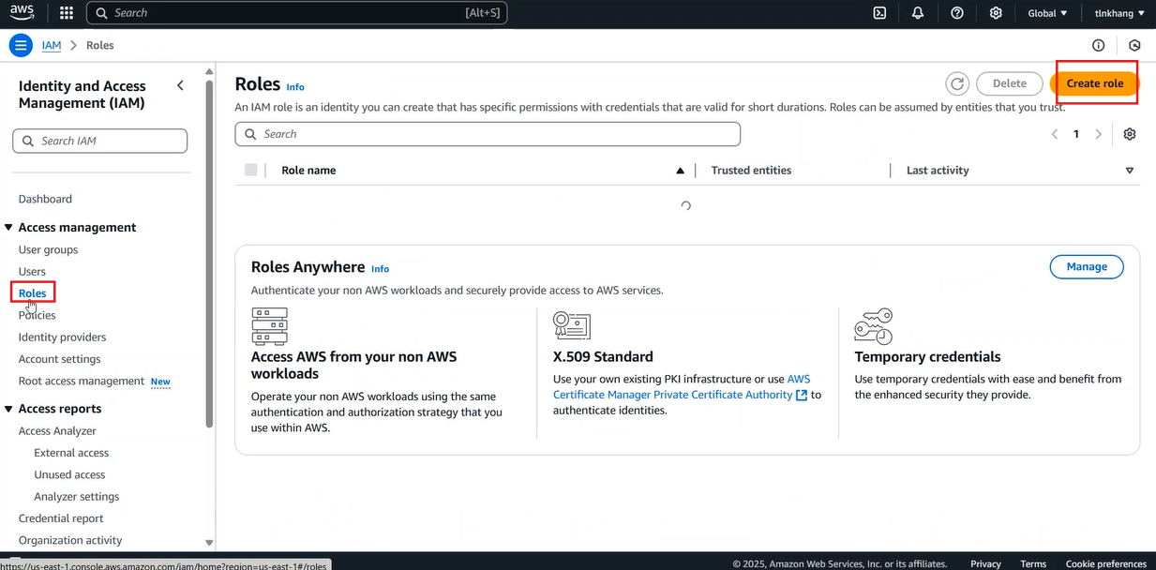Open Dashboard in the IAM sidebar
Viewport: 1156px width, 570px height.
click(45, 199)
